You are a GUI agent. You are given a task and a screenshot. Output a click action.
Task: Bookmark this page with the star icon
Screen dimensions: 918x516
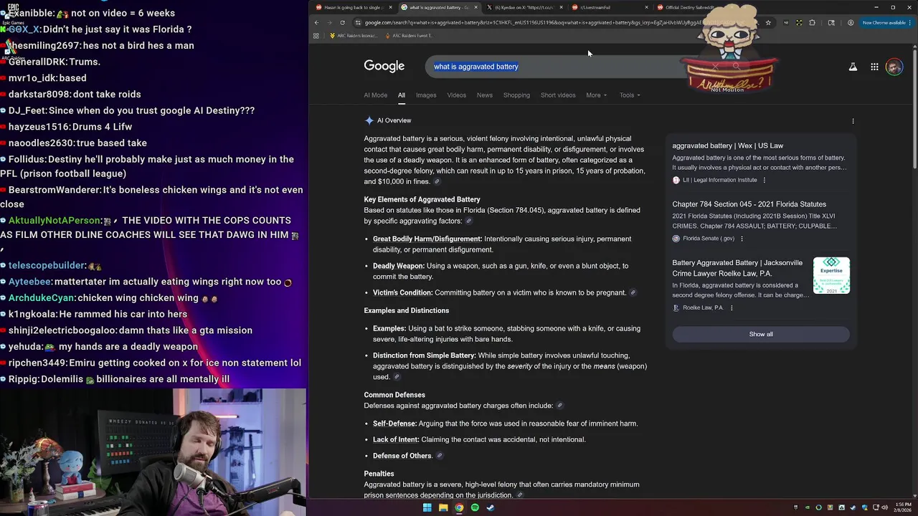[x=768, y=22]
